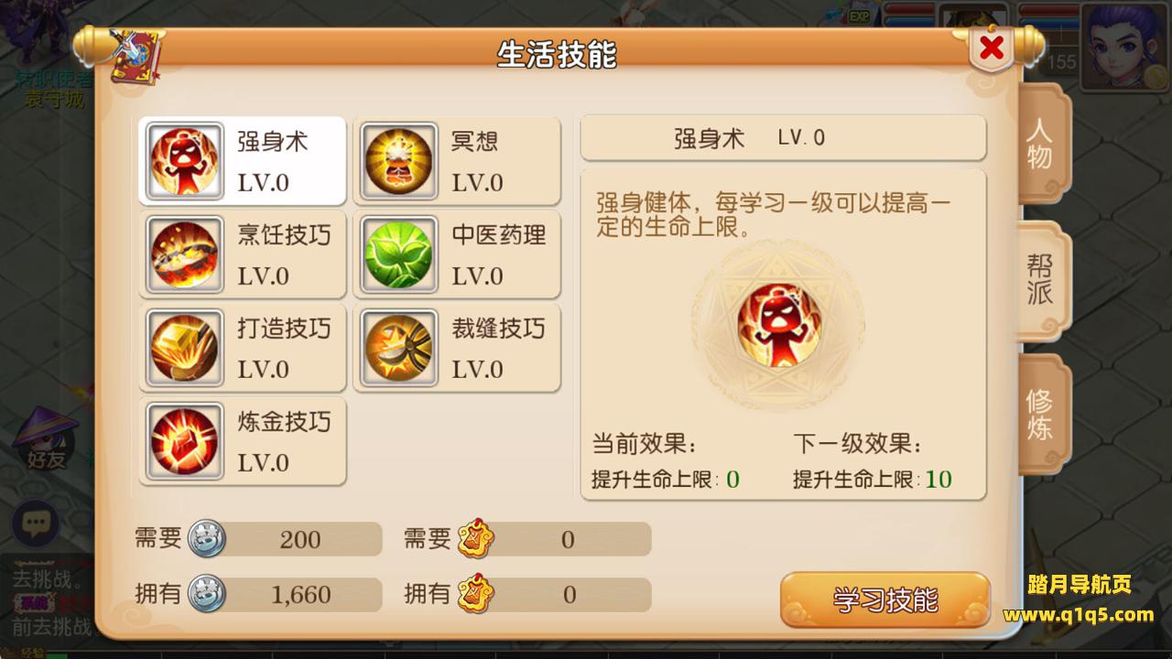Switch to the 帮派 tab
Image resolution: width=1172 pixels, height=659 pixels.
[x=1041, y=280]
